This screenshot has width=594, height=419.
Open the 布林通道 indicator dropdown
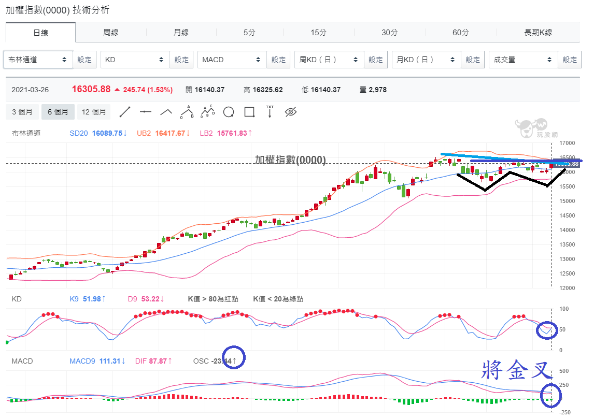click(38, 60)
